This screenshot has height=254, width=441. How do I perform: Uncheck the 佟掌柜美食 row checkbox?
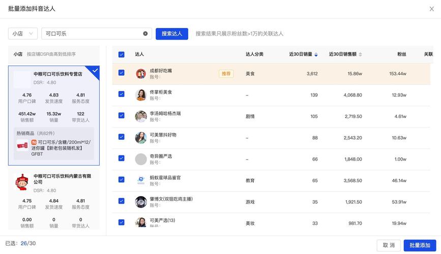(121, 94)
